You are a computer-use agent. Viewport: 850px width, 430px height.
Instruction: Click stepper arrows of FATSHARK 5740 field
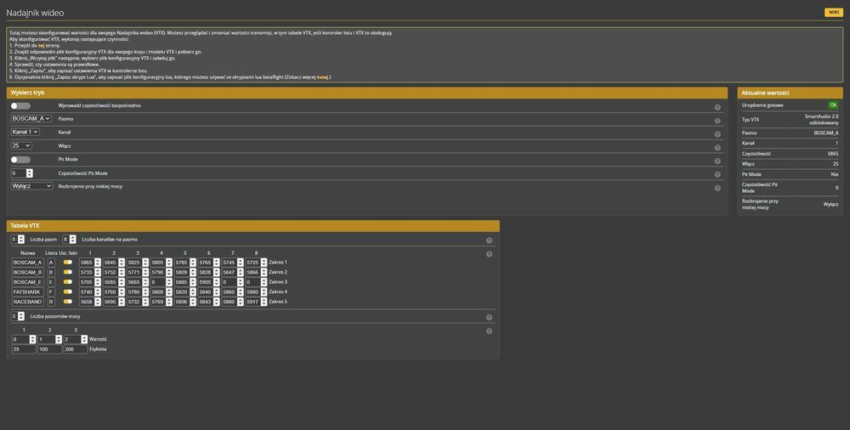(98, 291)
